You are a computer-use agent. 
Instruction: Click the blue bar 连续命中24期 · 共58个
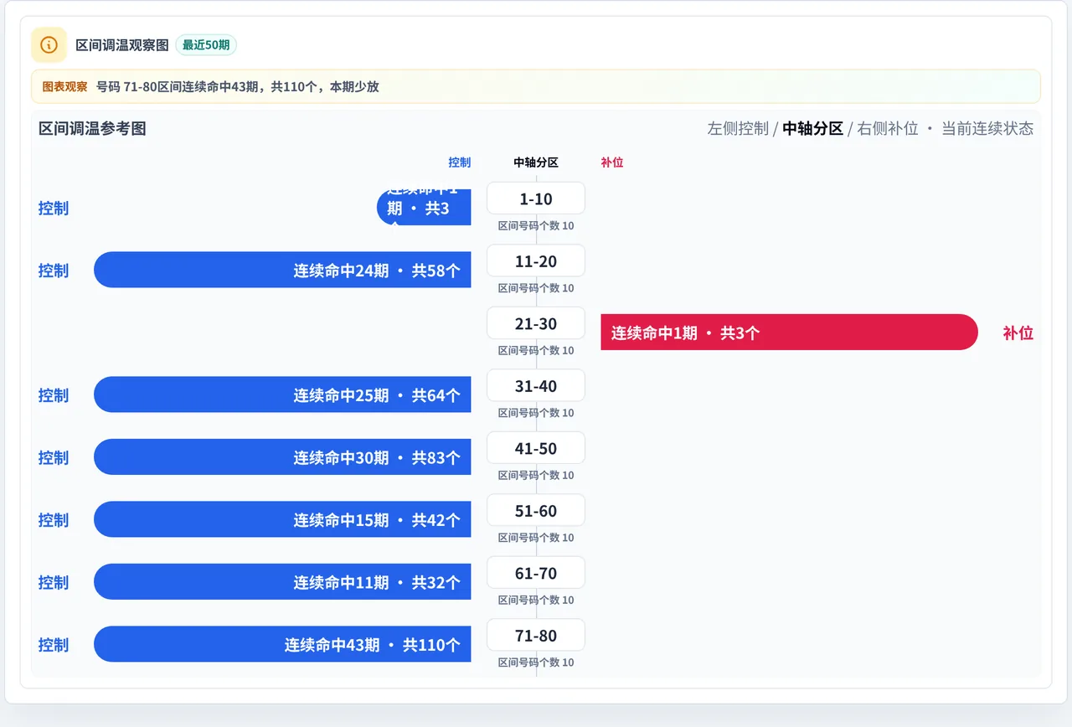[282, 270]
